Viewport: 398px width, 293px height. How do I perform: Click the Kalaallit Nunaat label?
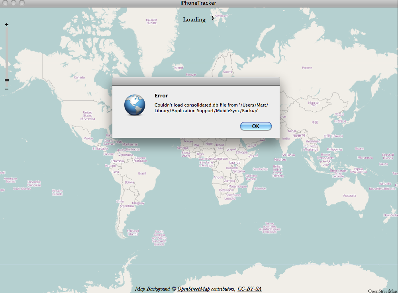[x=151, y=21]
